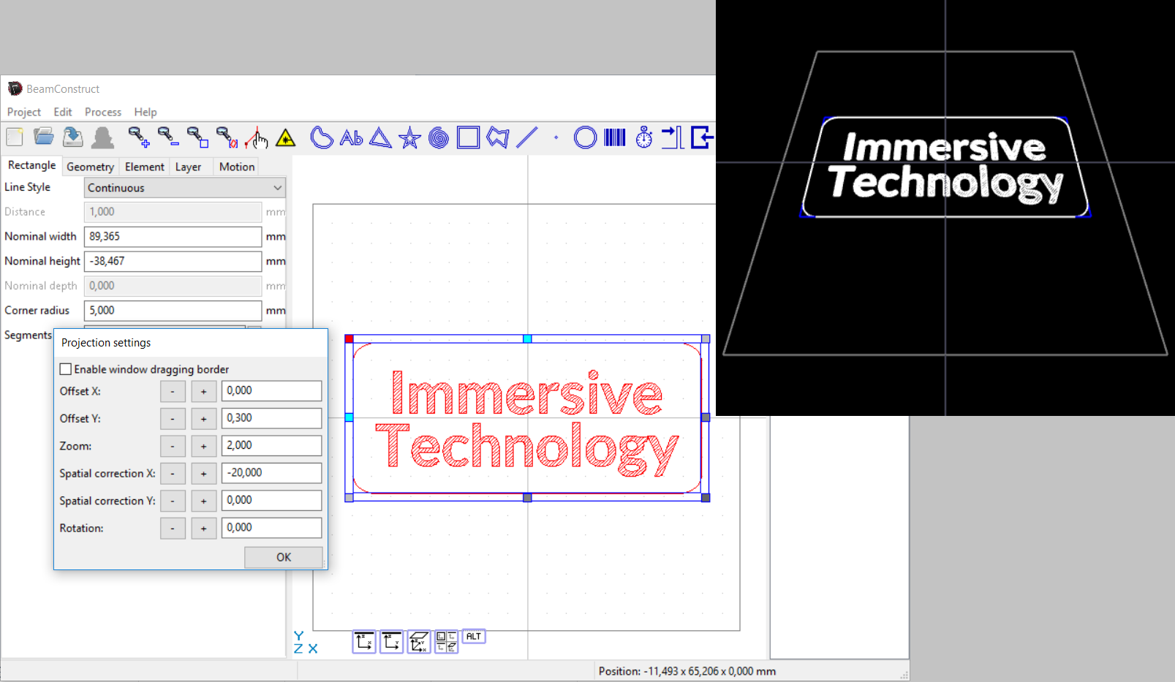Screen dimensions: 1175x682
Task: Decrease Spatial correction X with minus
Action: (173, 474)
